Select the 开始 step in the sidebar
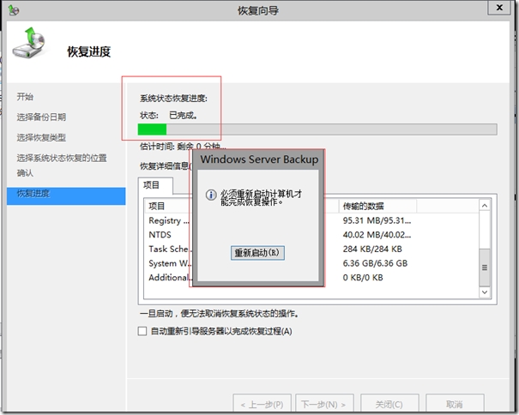Image resolution: width=519 pixels, height=415 pixels. coord(25,97)
